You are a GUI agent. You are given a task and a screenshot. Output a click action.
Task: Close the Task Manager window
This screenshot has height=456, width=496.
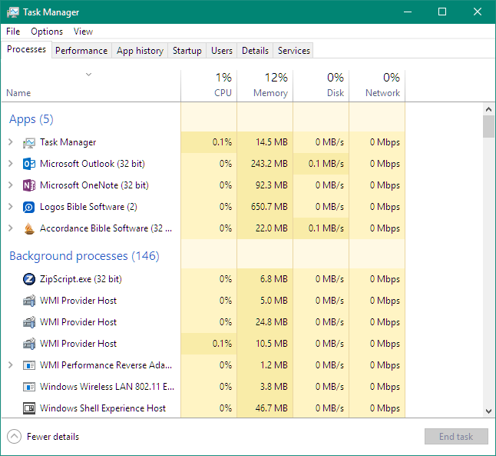click(x=478, y=12)
